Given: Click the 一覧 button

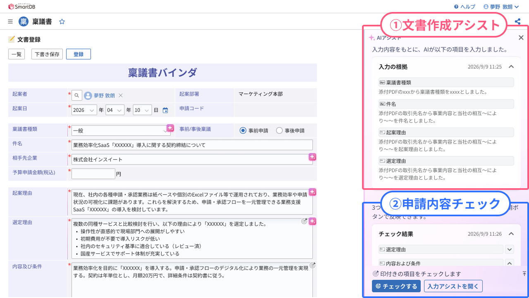Looking at the screenshot, I should click(17, 54).
